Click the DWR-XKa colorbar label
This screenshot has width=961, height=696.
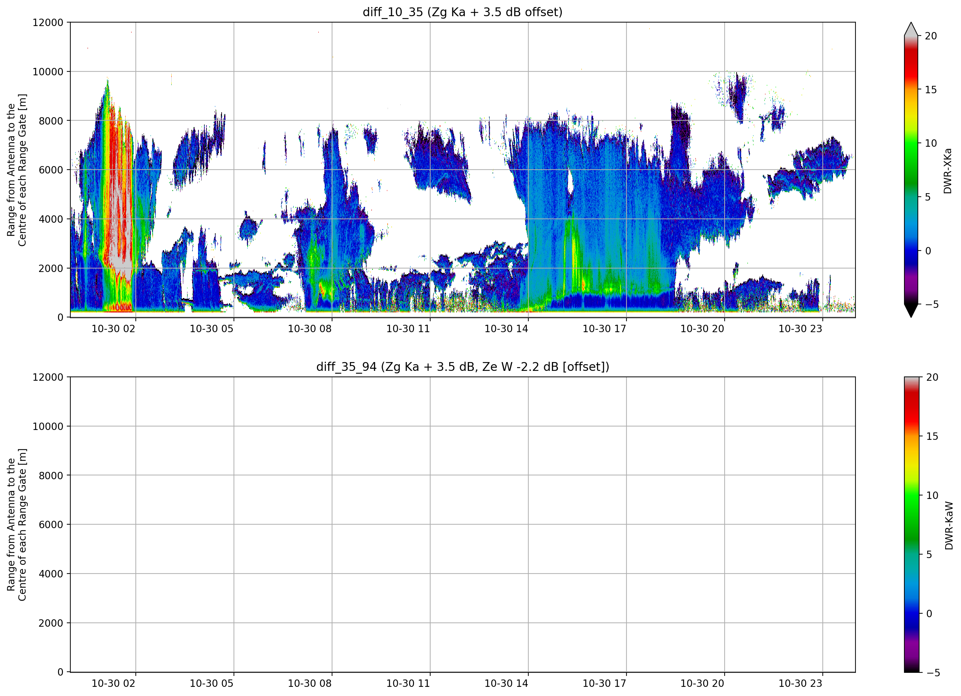(947, 171)
